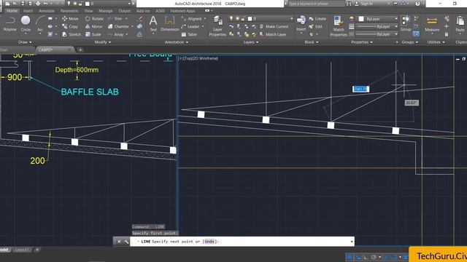Open the Manage ribbon tab
Viewport: 467px width, 262px height.
(x=106, y=11)
